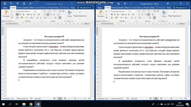Screen dimensions: 191x107
Task: Adjust zoom slider in left window
Action: click(75, 98)
